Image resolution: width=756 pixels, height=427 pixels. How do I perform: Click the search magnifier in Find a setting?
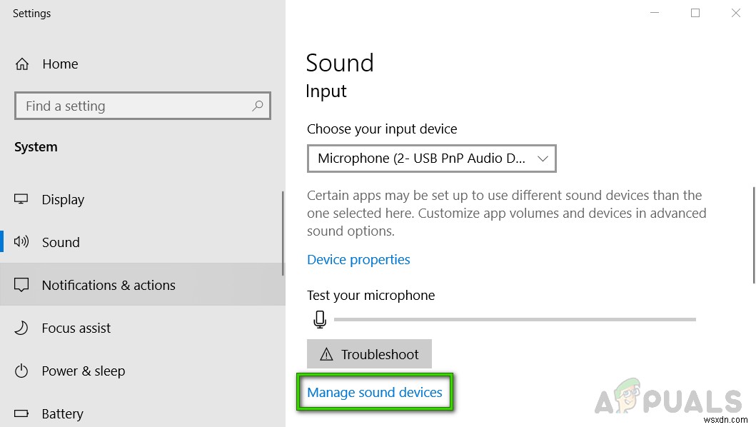[x=257, y=106]
